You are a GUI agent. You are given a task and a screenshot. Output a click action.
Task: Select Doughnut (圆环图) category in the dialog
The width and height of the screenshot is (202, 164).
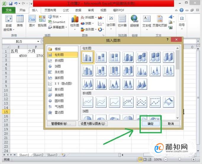62,101
